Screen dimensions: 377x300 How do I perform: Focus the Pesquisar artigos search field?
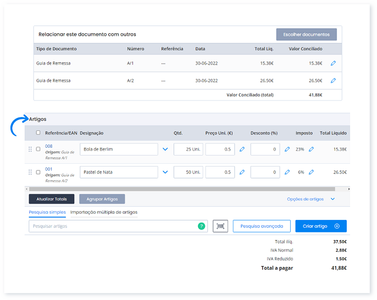113,226
